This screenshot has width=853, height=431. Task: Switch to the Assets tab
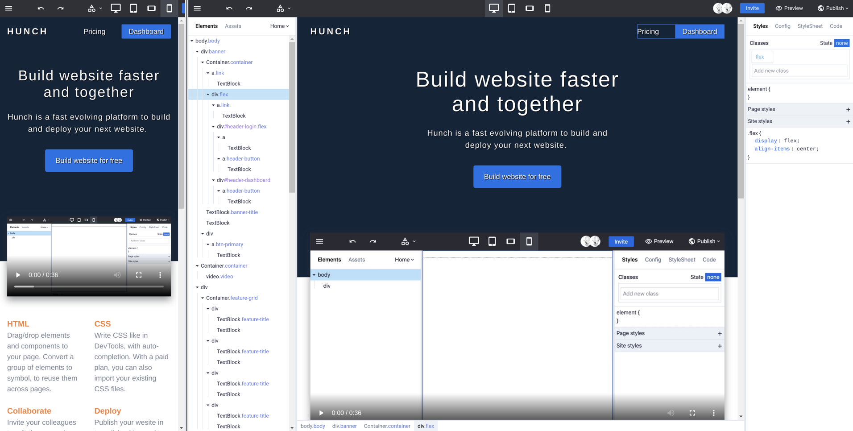(233, 26)
